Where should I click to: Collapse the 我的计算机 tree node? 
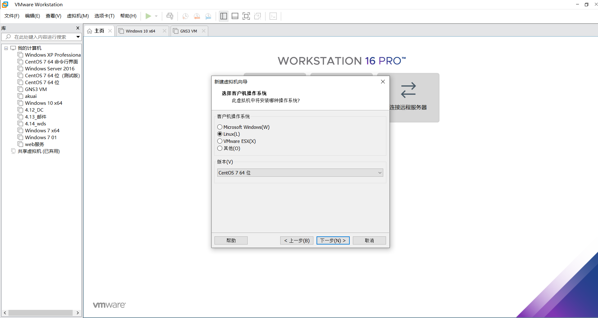point(6,48)
